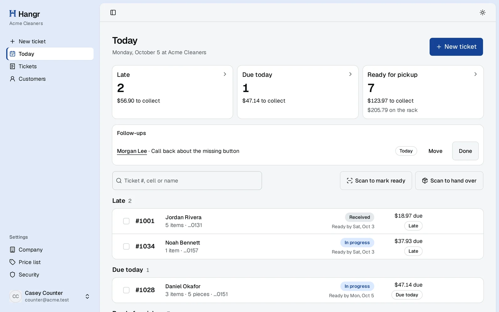The image size is (499, 312).
Task: Expand the Ready for pickup card chevron
Action: click(475, 74)
